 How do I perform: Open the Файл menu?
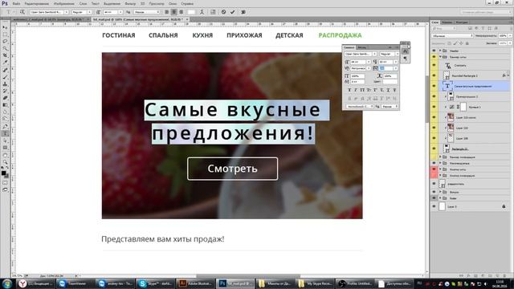pos(16,3)
